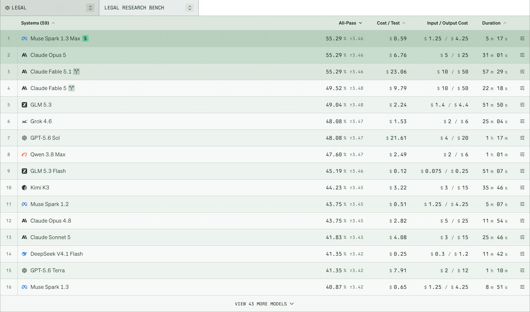The image size is (530, 312).
Task: Open settings icon for Claude Fable 5.1 row
Action: (x=522, y=72)
